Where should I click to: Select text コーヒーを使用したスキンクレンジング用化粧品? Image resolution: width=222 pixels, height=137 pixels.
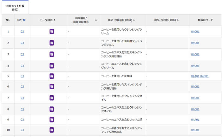[x=121, y=86]
